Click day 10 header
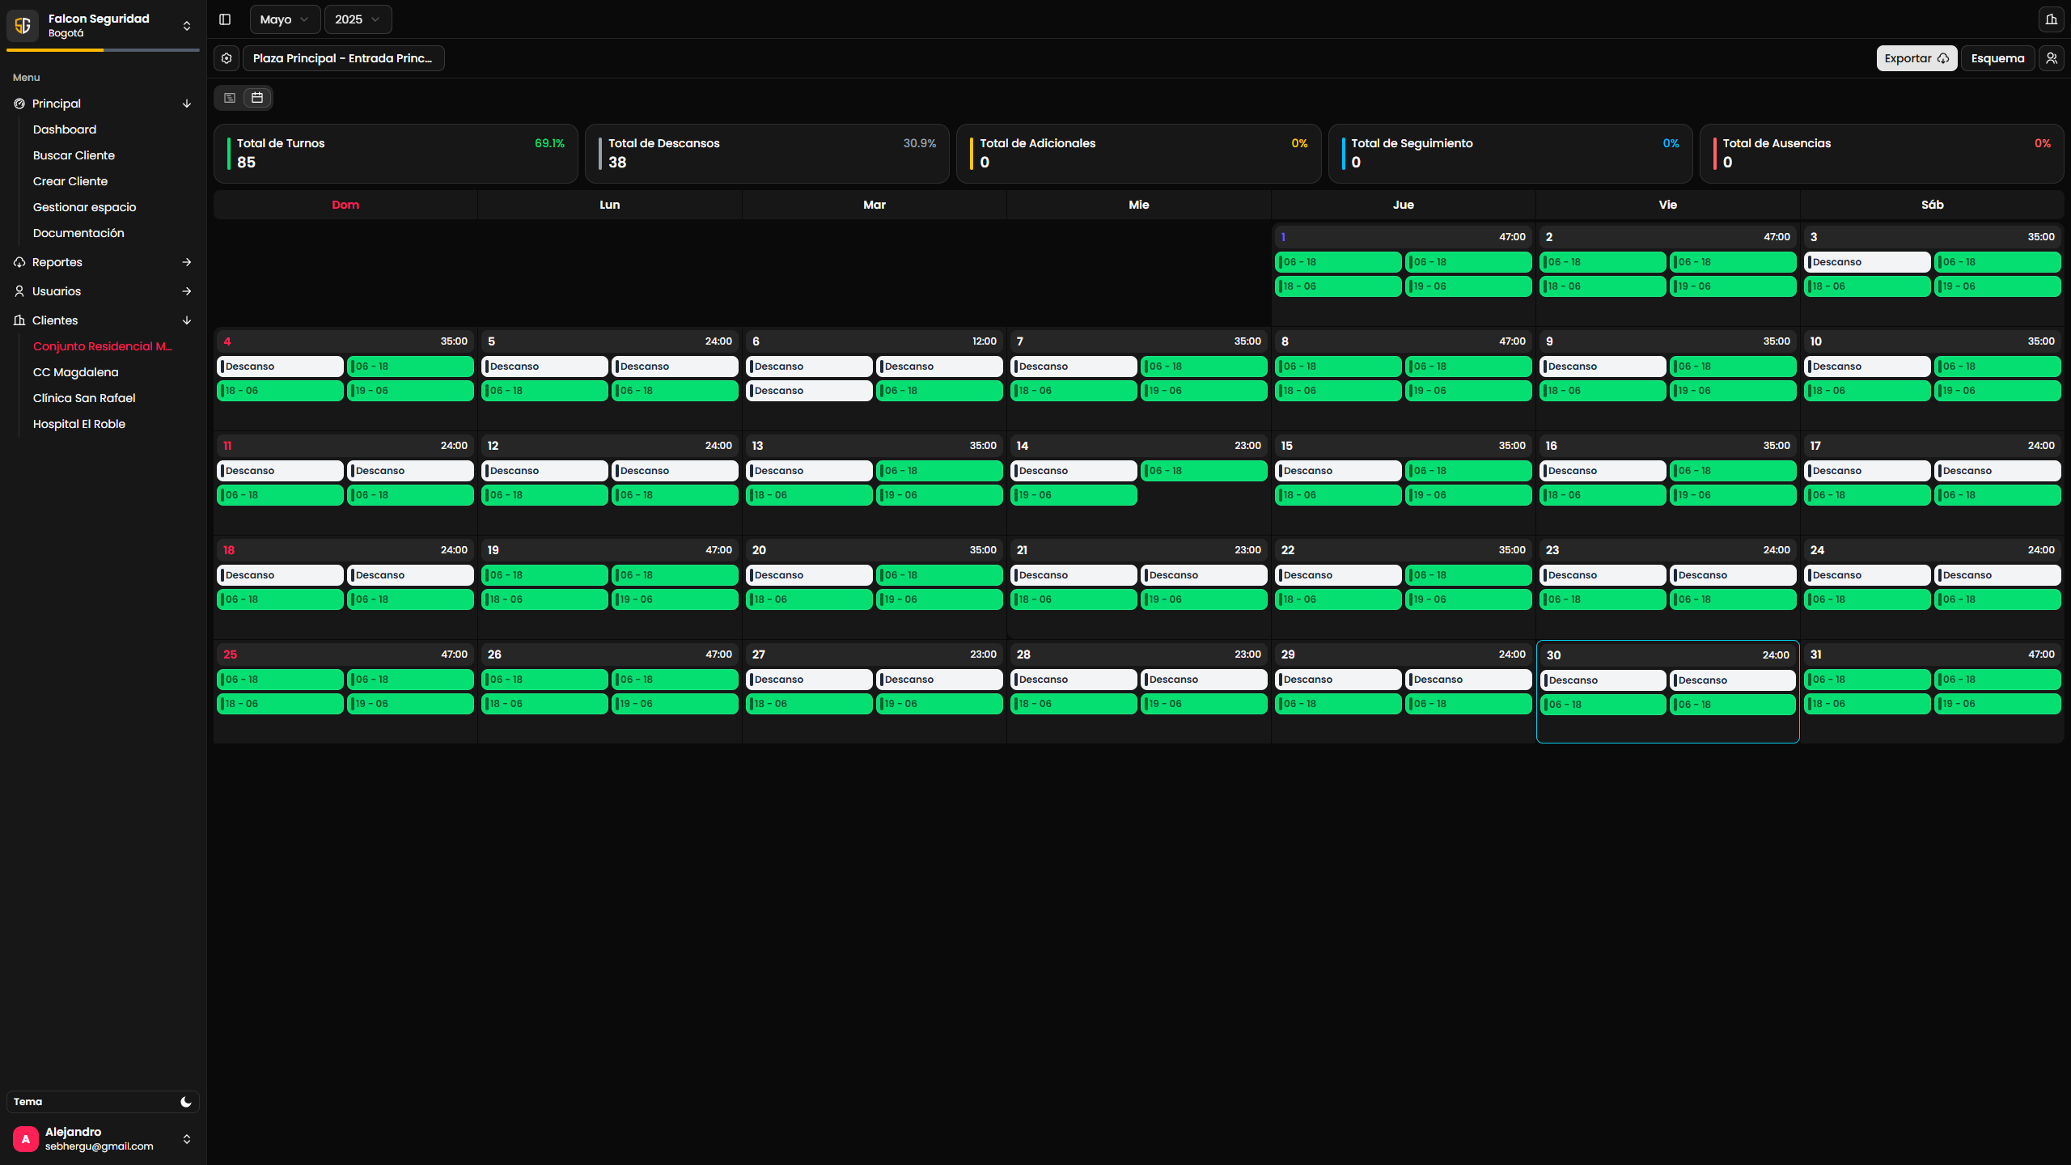The height and width of the screenshot is (1165, 2071). pos(1932,341)
